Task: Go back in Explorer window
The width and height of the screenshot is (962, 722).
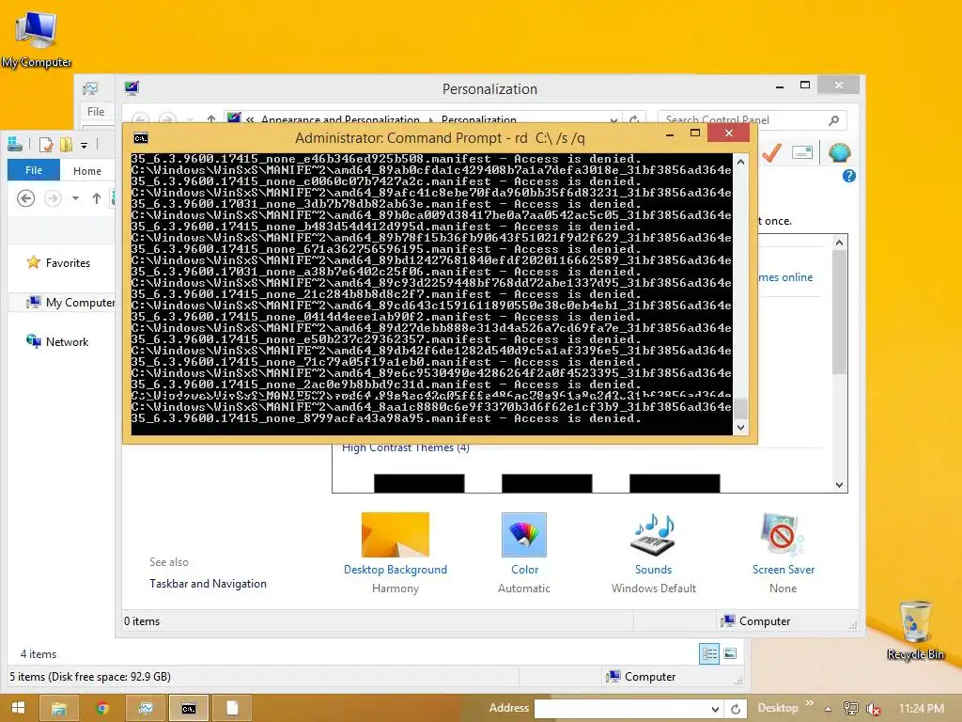Action: (25, 198)
